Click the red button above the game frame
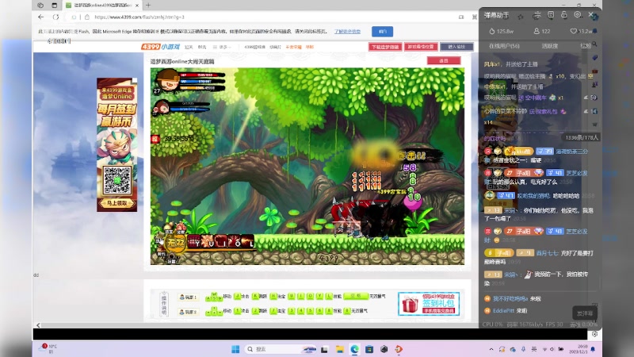The width and height of the screenshot is (634, 357). (x=444, y=61)
